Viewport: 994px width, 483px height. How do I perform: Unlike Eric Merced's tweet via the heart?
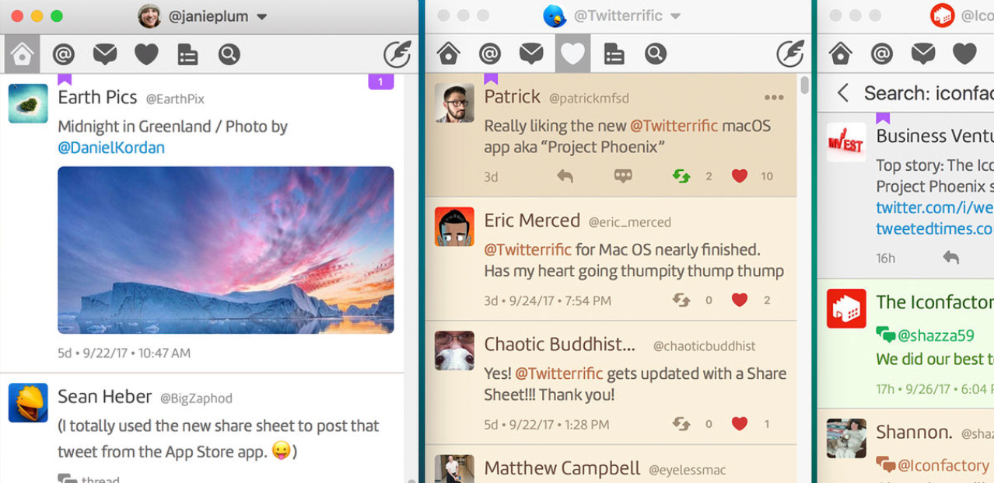pos(740,300)
